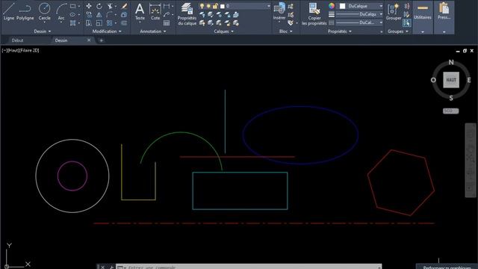Select the leader (ligne de repère) tool
478x269 pixels.
tap(167, 14)
